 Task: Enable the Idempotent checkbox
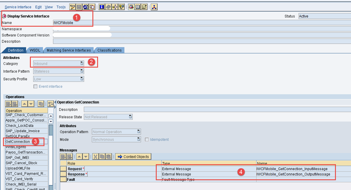[147, 140]
